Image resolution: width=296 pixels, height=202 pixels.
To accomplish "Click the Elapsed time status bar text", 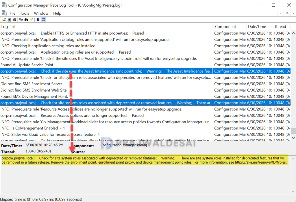I will tap(41, 199).
